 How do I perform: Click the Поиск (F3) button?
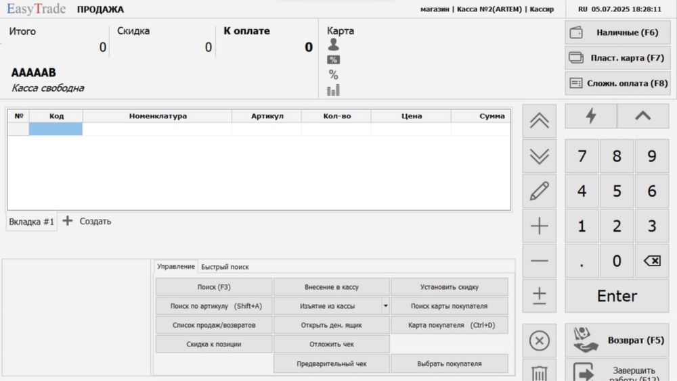pos(214,287)
